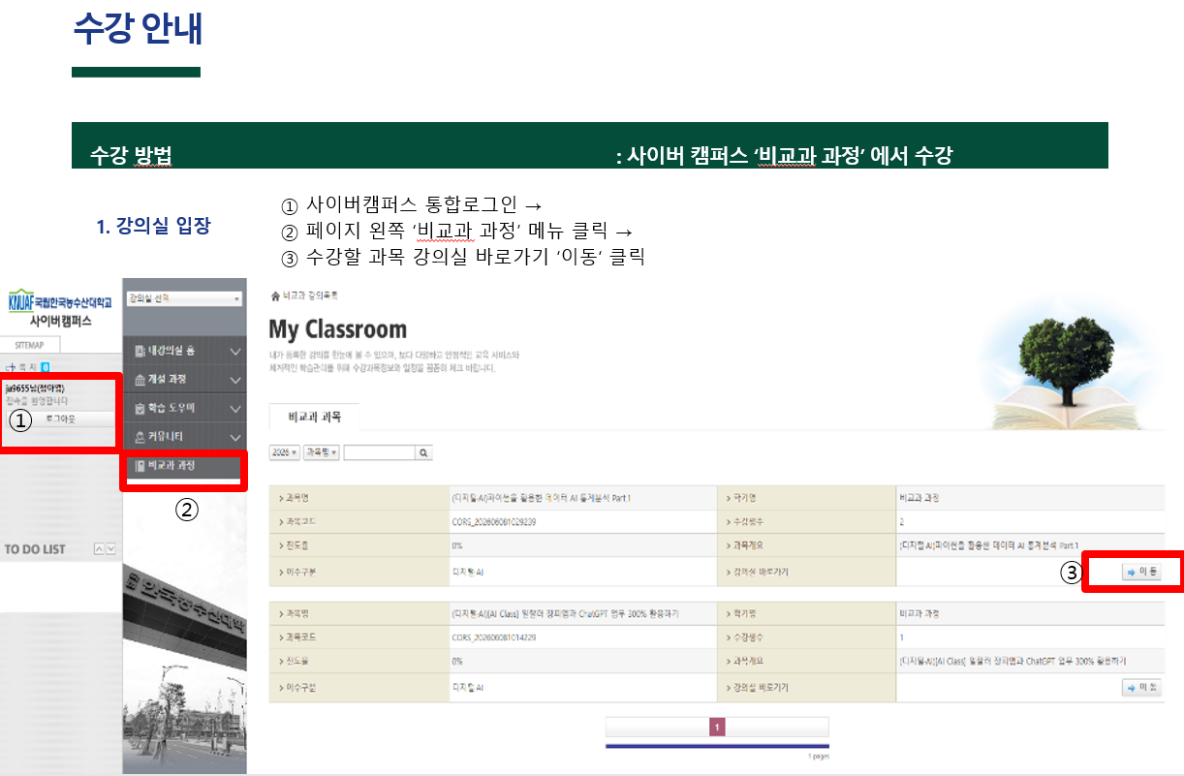Click 과목명 of the 파이썬 AI 통계분석 Part.1 course
The height and width of the screenshot is (776, 1184).
point(542,498)
